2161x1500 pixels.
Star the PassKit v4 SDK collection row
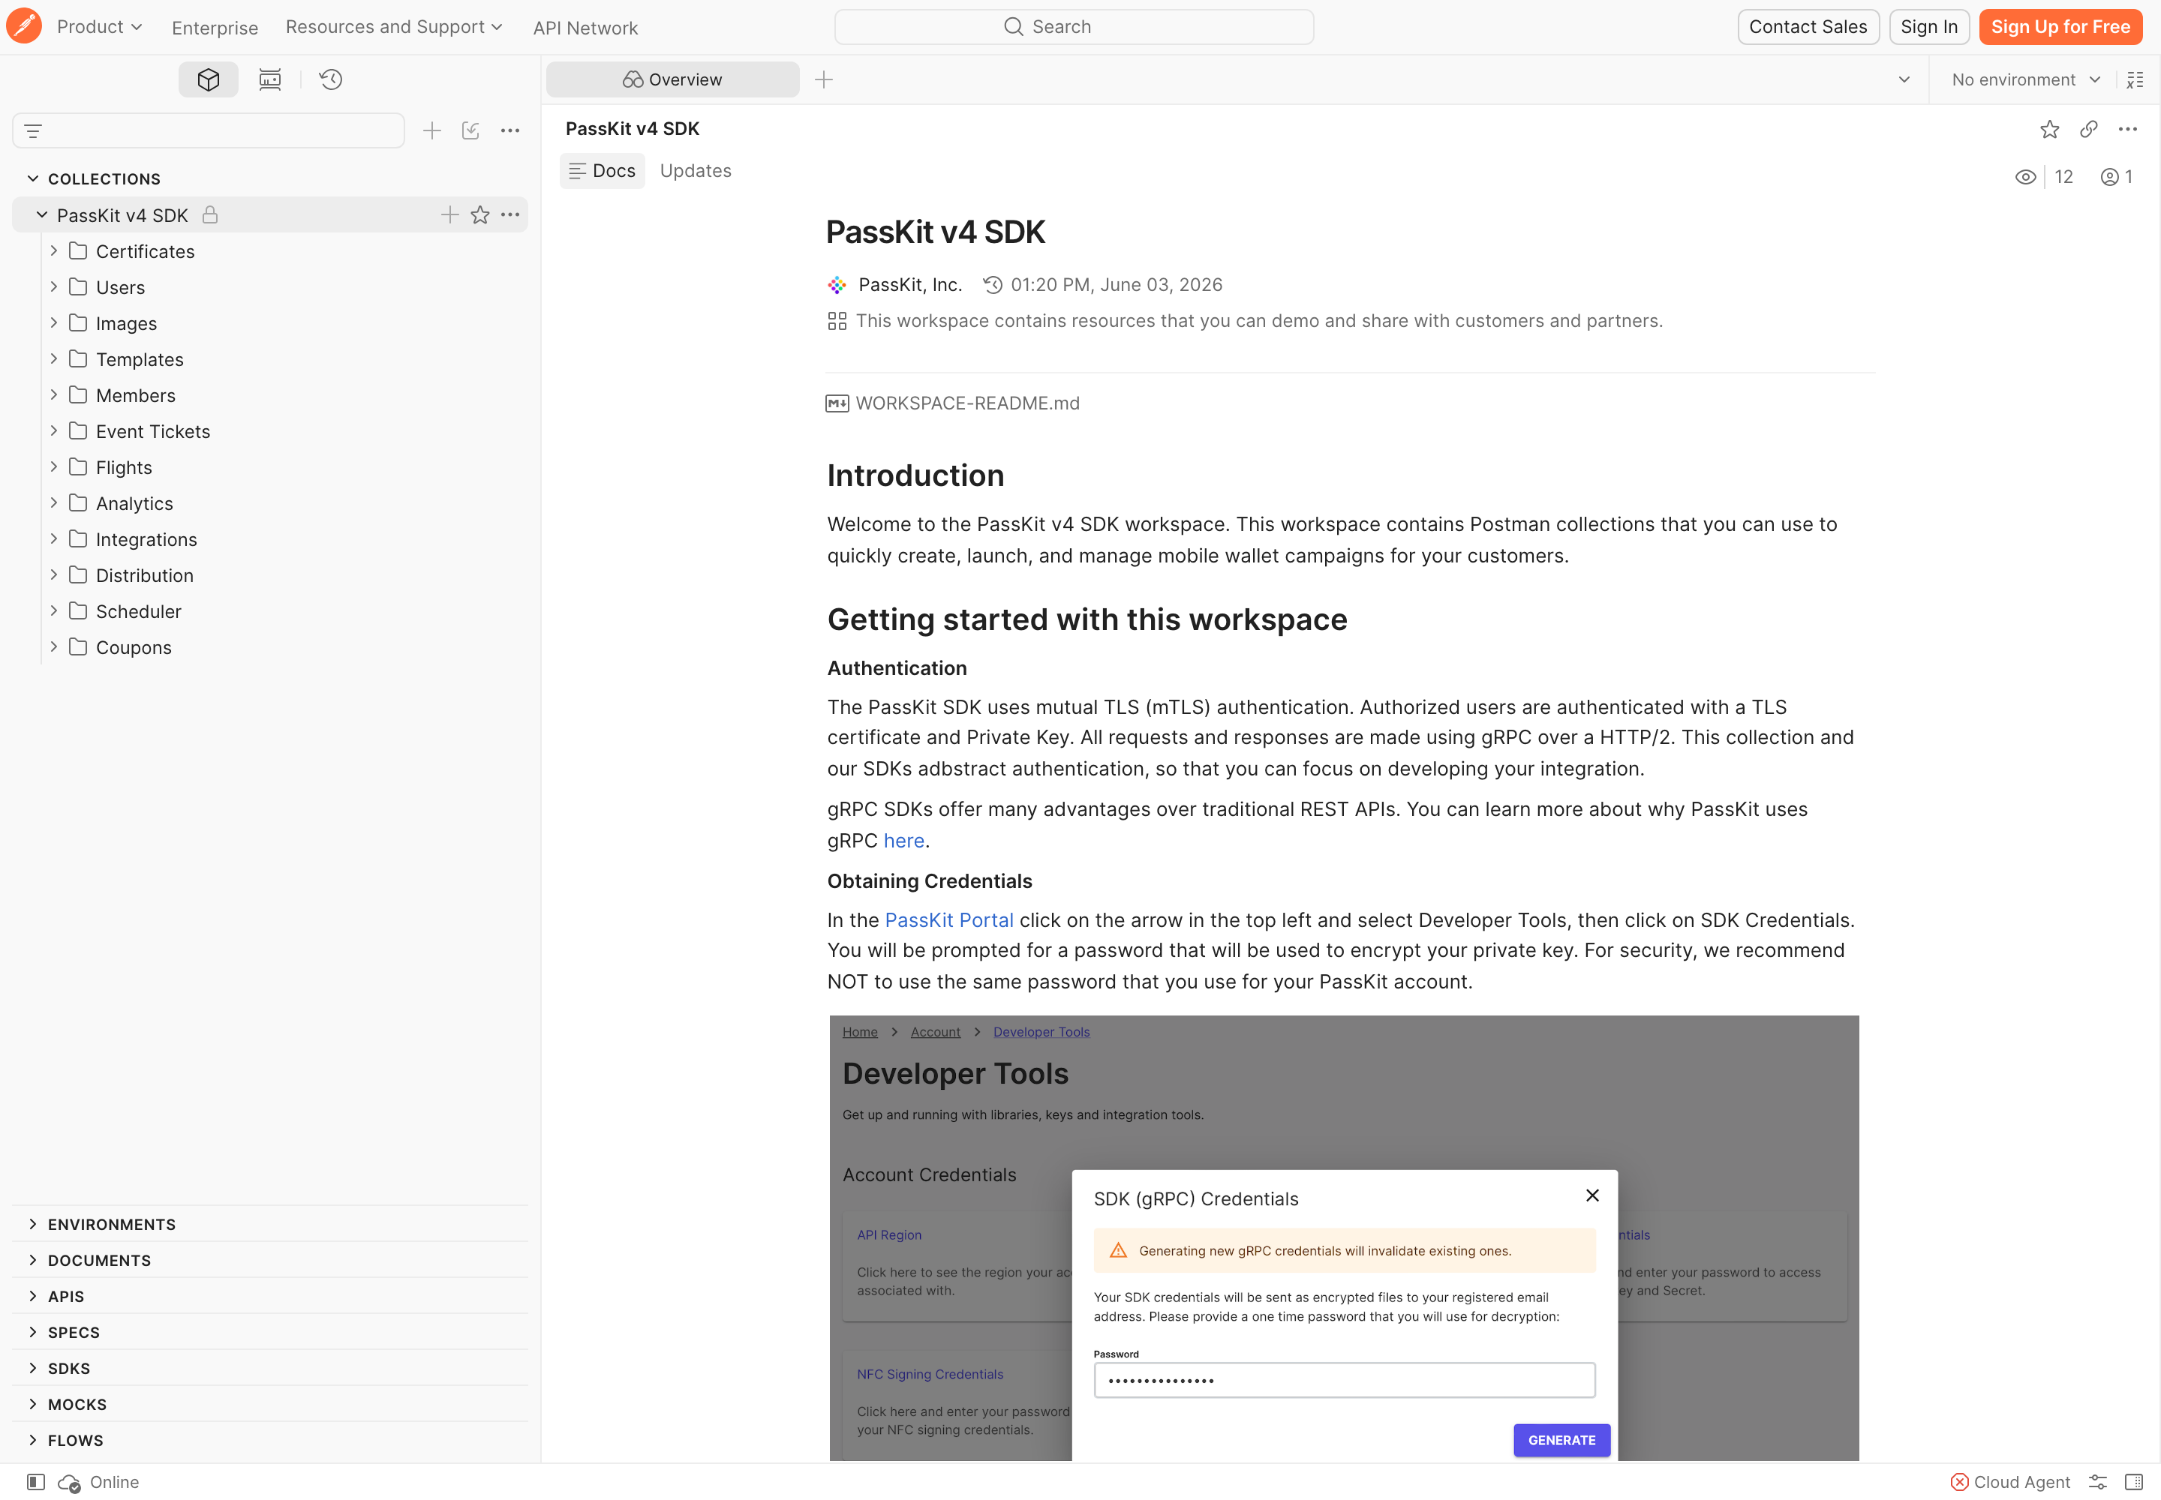[479, 215]
